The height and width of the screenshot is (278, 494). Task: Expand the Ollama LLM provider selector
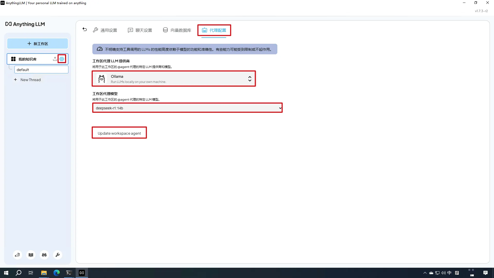tap(174, 79)
